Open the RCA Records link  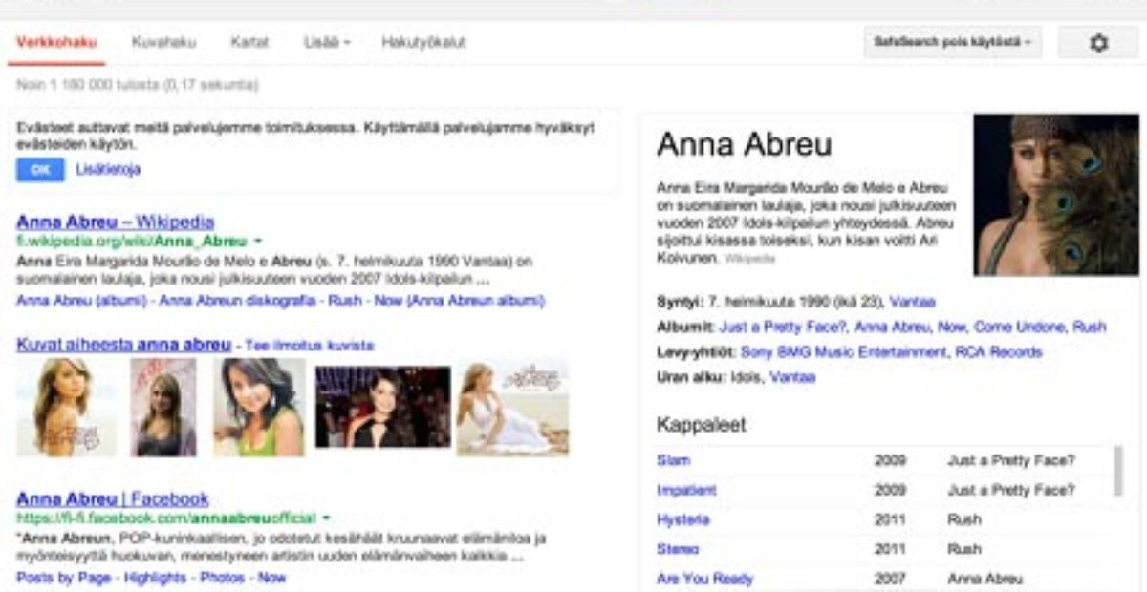(998, 352)
